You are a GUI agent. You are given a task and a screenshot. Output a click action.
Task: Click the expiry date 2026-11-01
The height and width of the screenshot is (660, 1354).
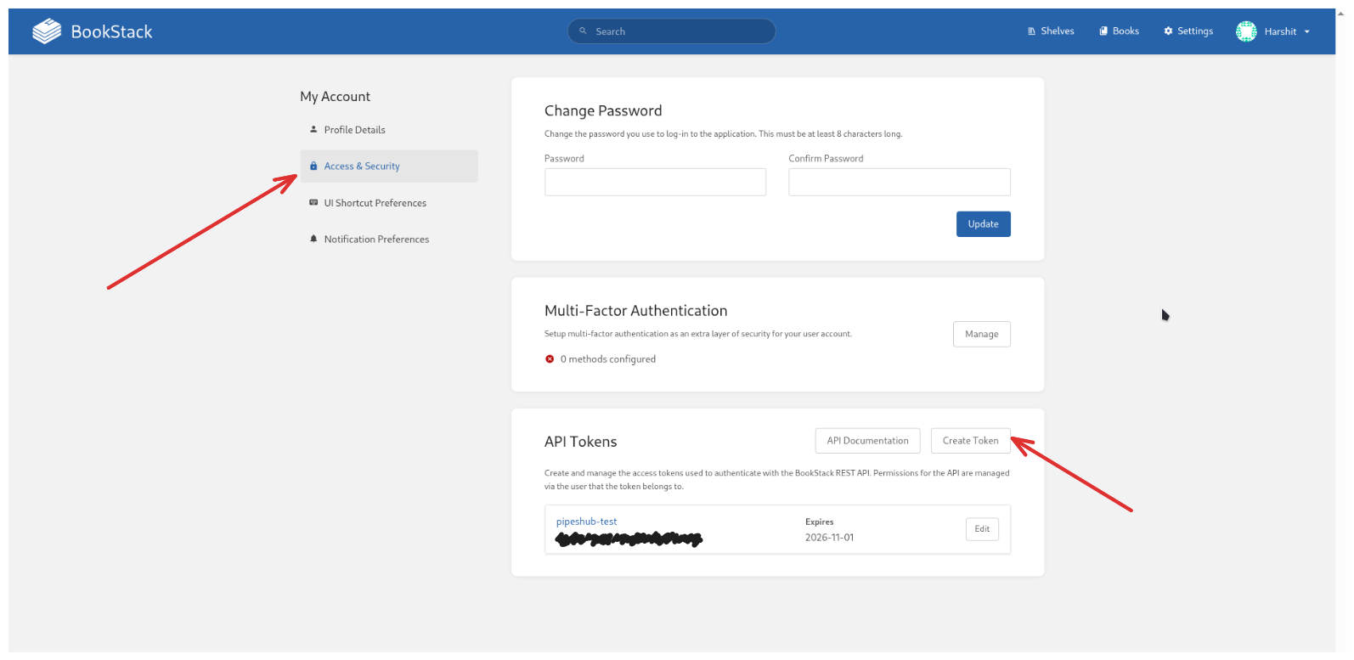pos(830,538)
